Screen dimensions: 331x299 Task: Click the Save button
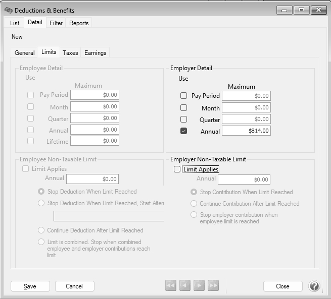(30, 286)
